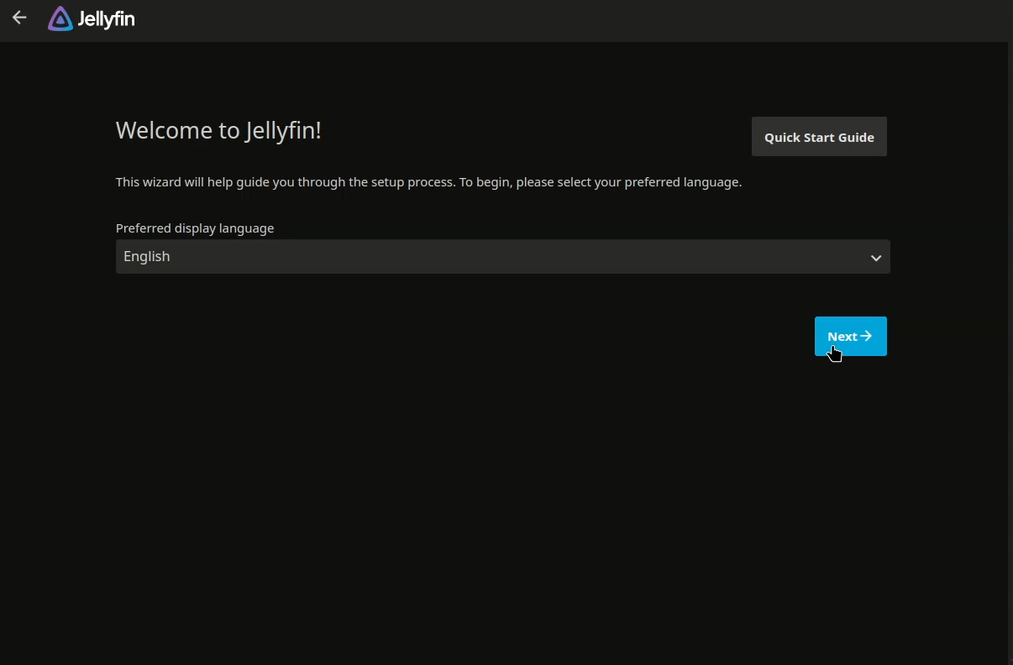Open the Preferred display language dropdown

(x=503, y=256)
